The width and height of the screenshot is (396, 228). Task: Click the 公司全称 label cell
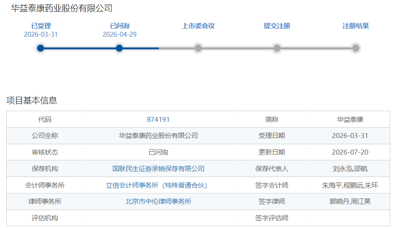point(45,136)
